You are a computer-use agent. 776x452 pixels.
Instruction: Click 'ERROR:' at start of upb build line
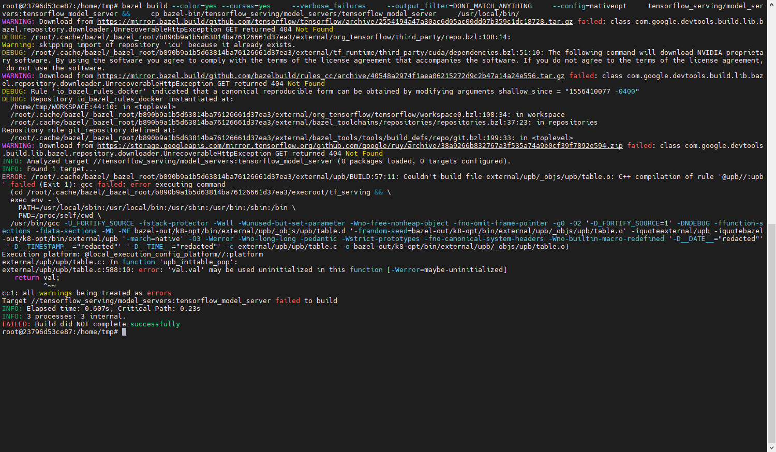tap(14, 177)
